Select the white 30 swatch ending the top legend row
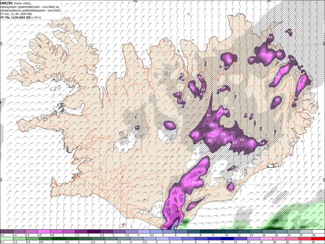The width and height of the screenshot is (325, 244). coord(318,231)
